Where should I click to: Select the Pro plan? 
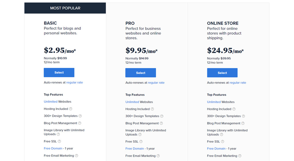point(141,73)
